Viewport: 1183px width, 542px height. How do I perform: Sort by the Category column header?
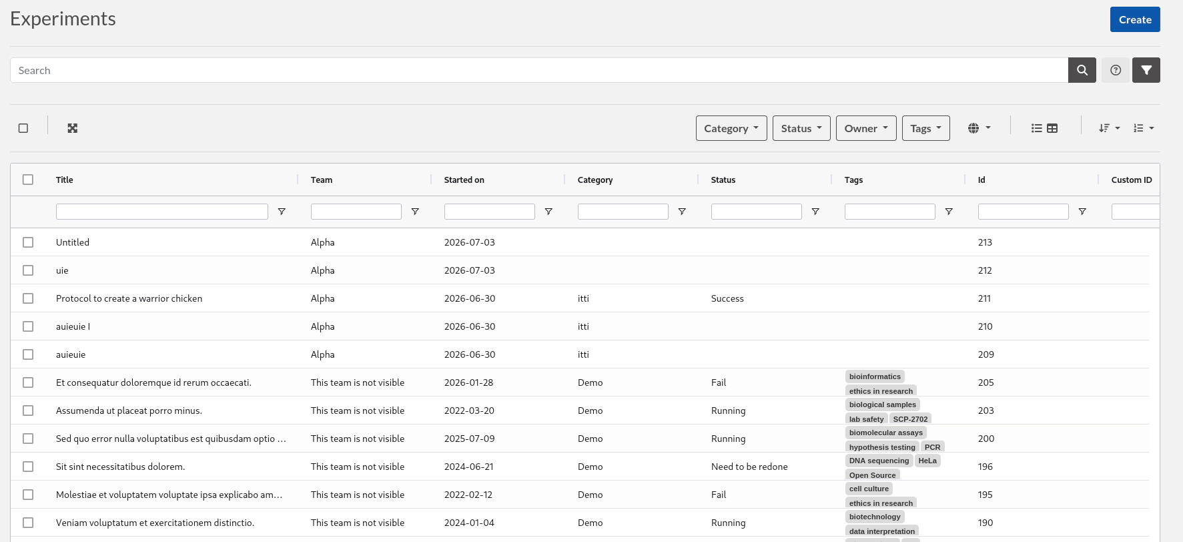(x=595, y=180)
